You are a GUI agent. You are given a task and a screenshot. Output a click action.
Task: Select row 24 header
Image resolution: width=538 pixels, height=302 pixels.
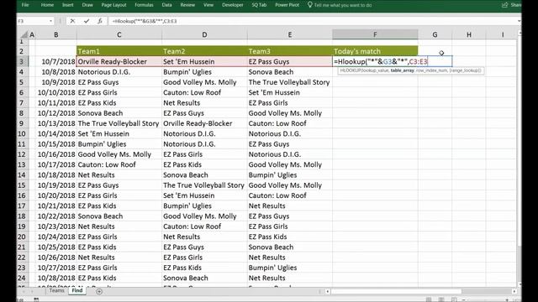pyautogui.click(x=22, y=278)
